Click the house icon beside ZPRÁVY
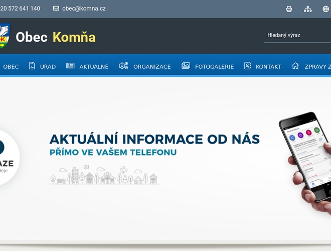 (295, 66)
